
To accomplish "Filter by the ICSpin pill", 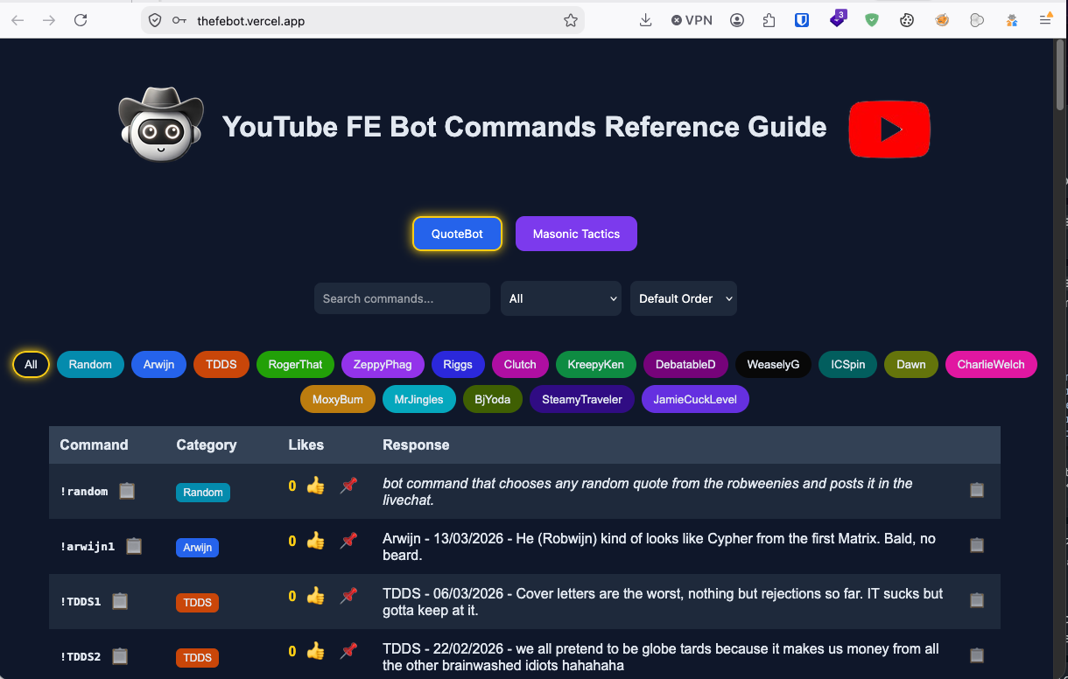I will (847, 364).
